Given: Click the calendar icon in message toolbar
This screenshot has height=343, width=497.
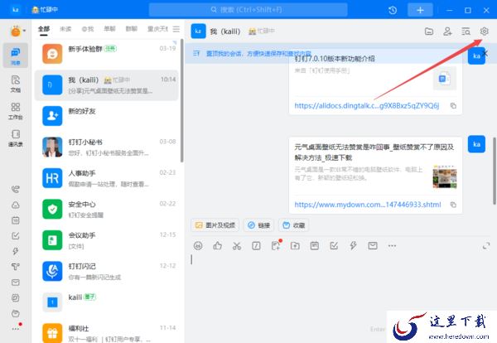Looking at the screenshot, I should pyautogui.click(x=315, y=246).
